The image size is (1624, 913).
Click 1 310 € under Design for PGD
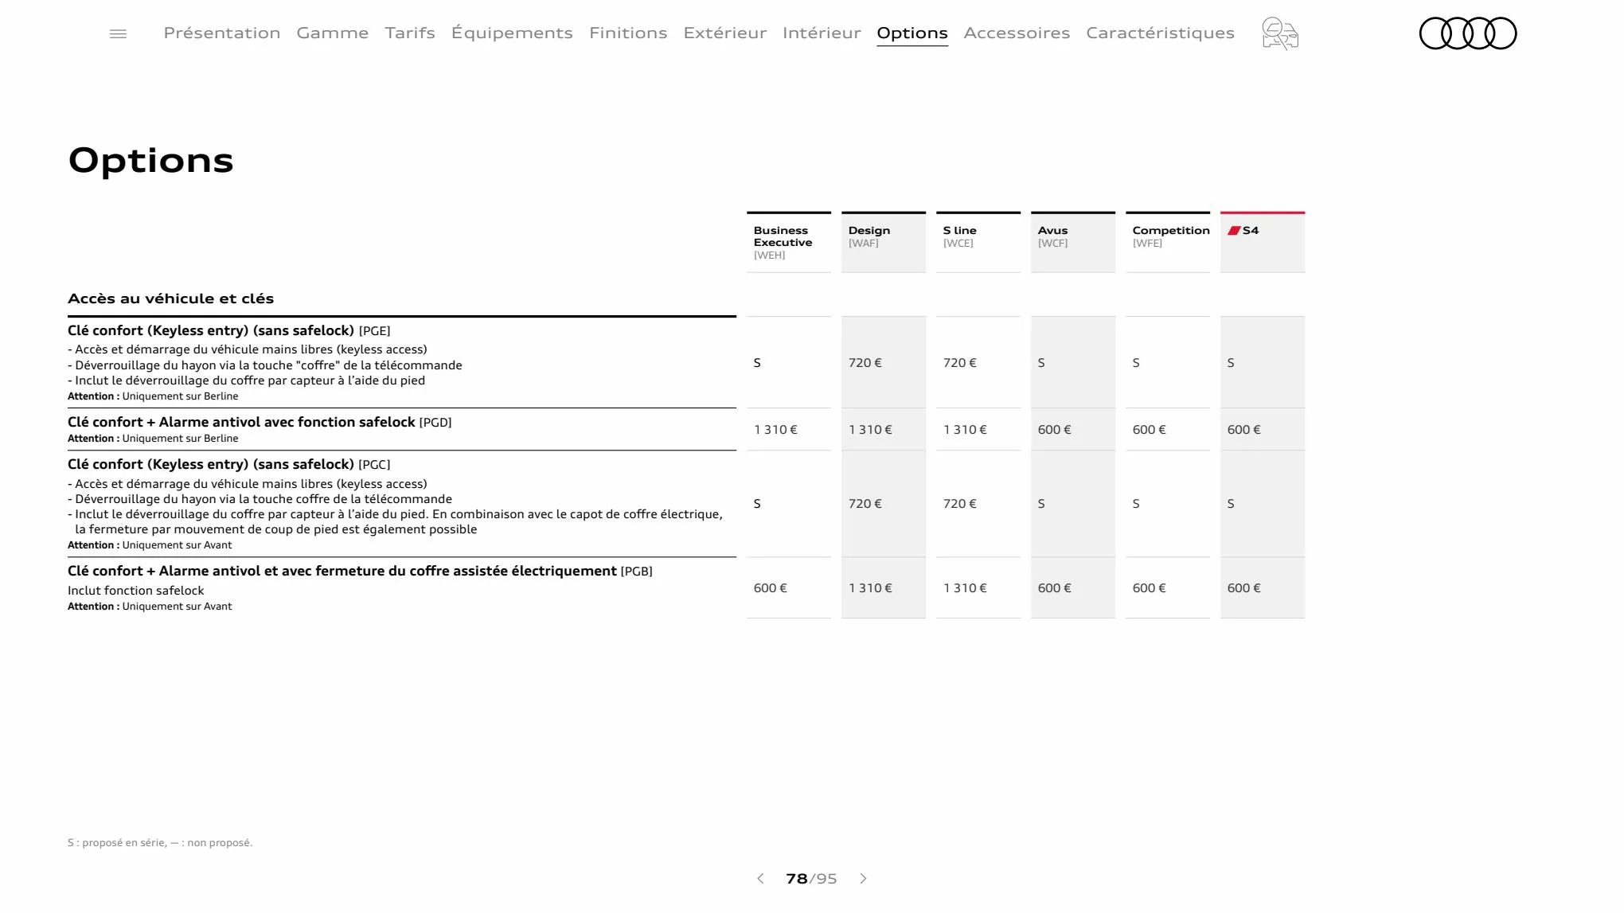point(870,430)
